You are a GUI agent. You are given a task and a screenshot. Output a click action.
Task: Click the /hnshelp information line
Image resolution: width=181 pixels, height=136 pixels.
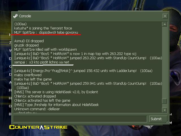57,105
